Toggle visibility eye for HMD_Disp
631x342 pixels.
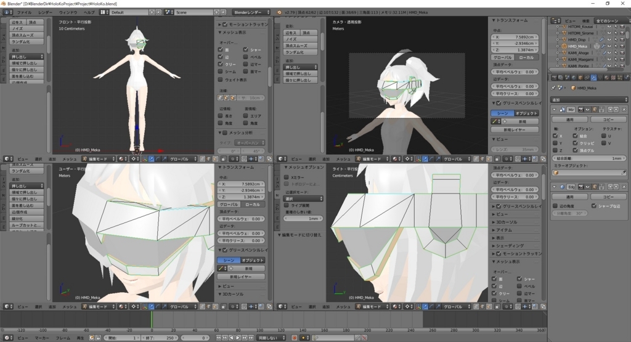[x=609, y=40]
